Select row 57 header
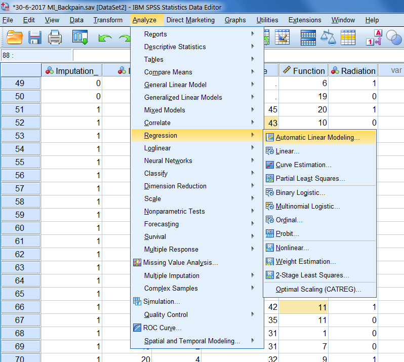 [20, 188]
